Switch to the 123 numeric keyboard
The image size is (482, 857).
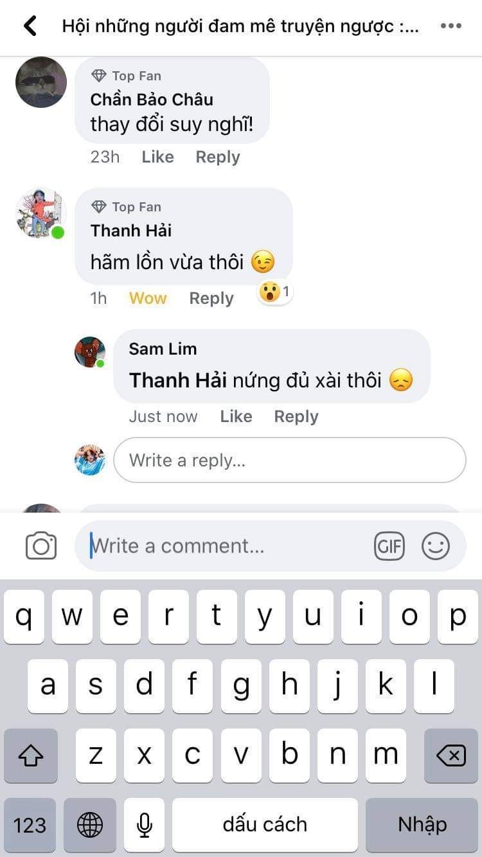[x=30, y=825]
